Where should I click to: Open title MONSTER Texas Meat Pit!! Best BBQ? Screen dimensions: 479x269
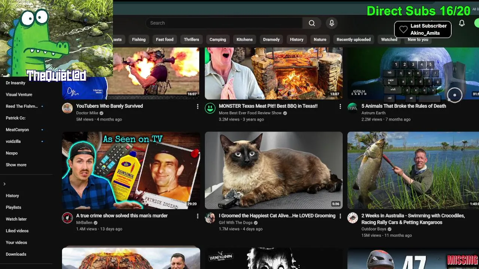pos(268,106)
